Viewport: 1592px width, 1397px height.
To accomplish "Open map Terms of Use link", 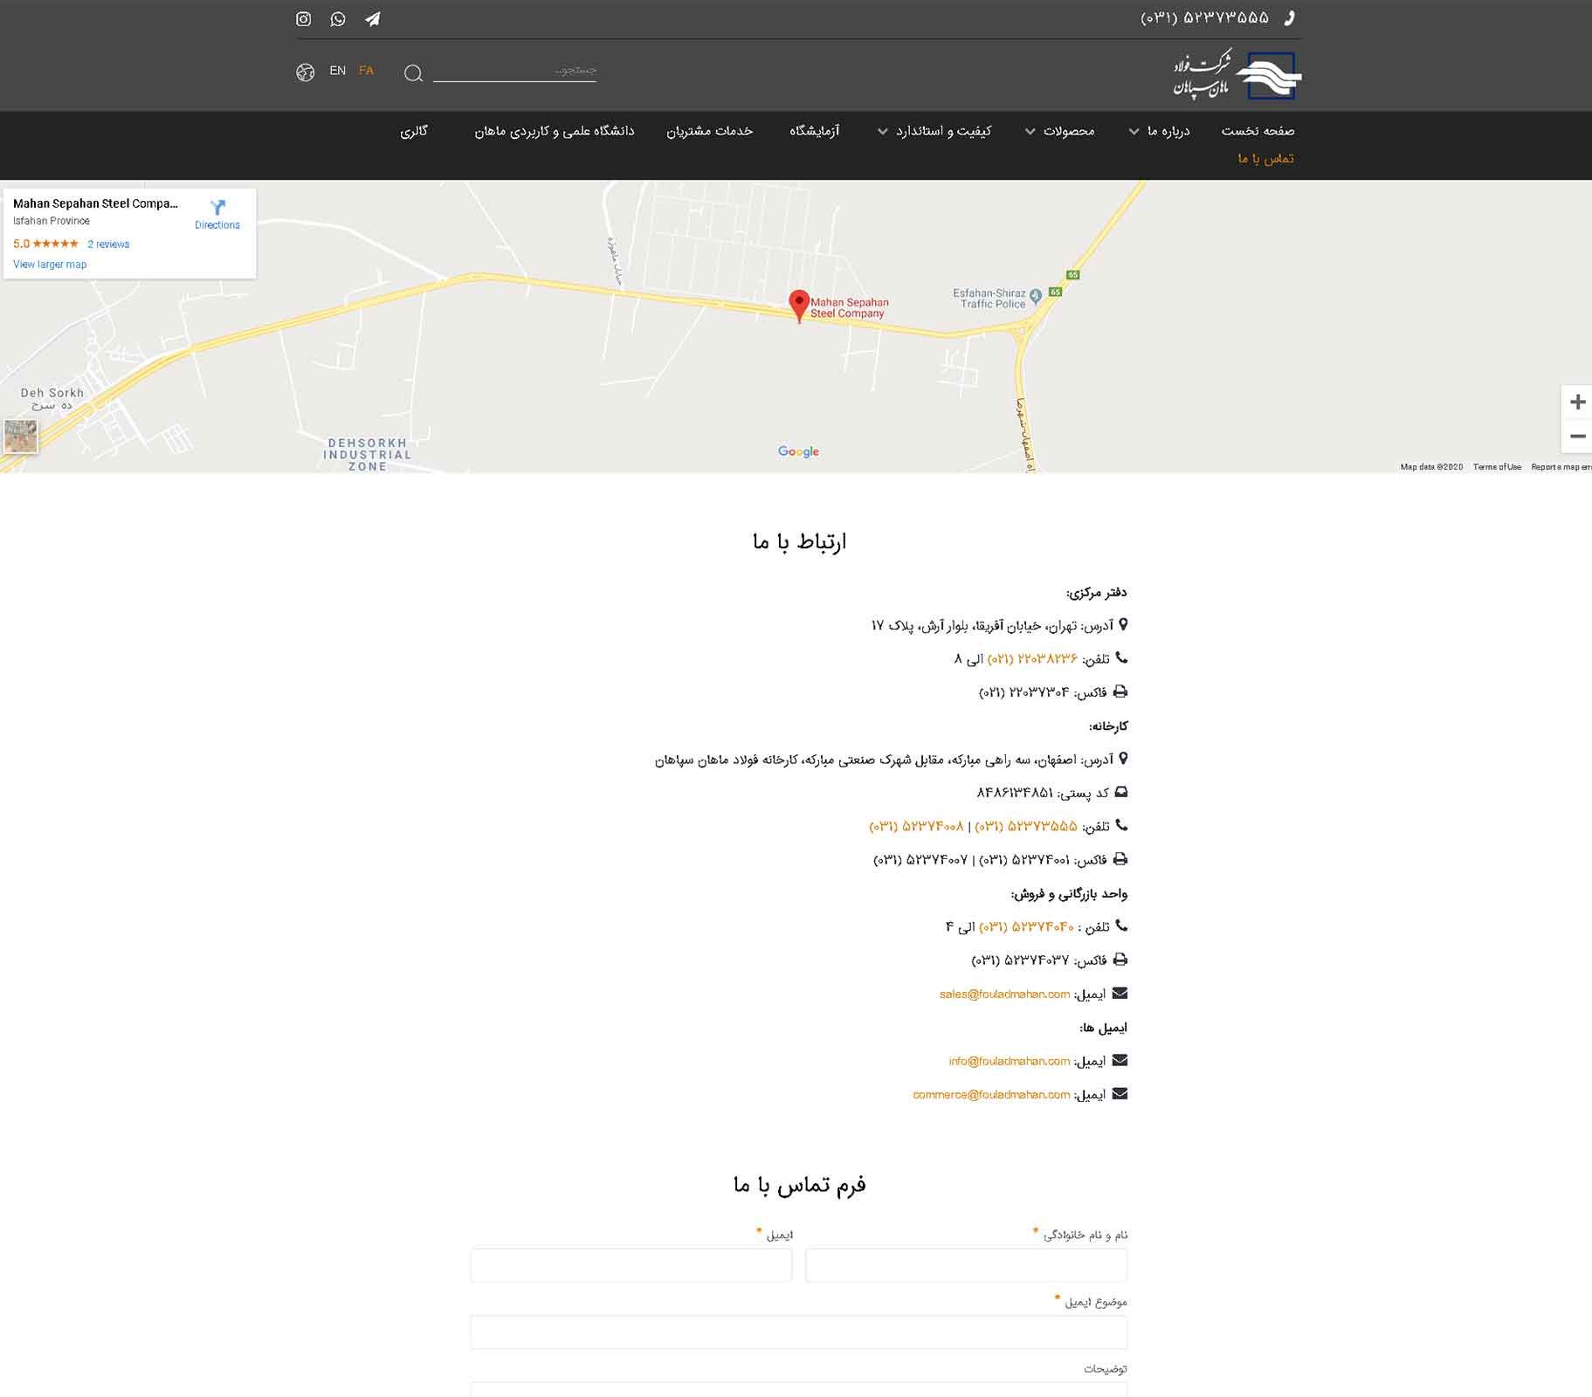I will (1497, 467).
